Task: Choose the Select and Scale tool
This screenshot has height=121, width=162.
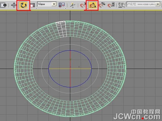Action: pyautogui.click(x=33, y=5)
